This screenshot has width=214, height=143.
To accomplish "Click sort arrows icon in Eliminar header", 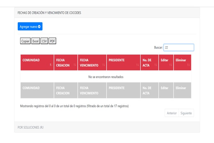I will [x=188, y=65].
